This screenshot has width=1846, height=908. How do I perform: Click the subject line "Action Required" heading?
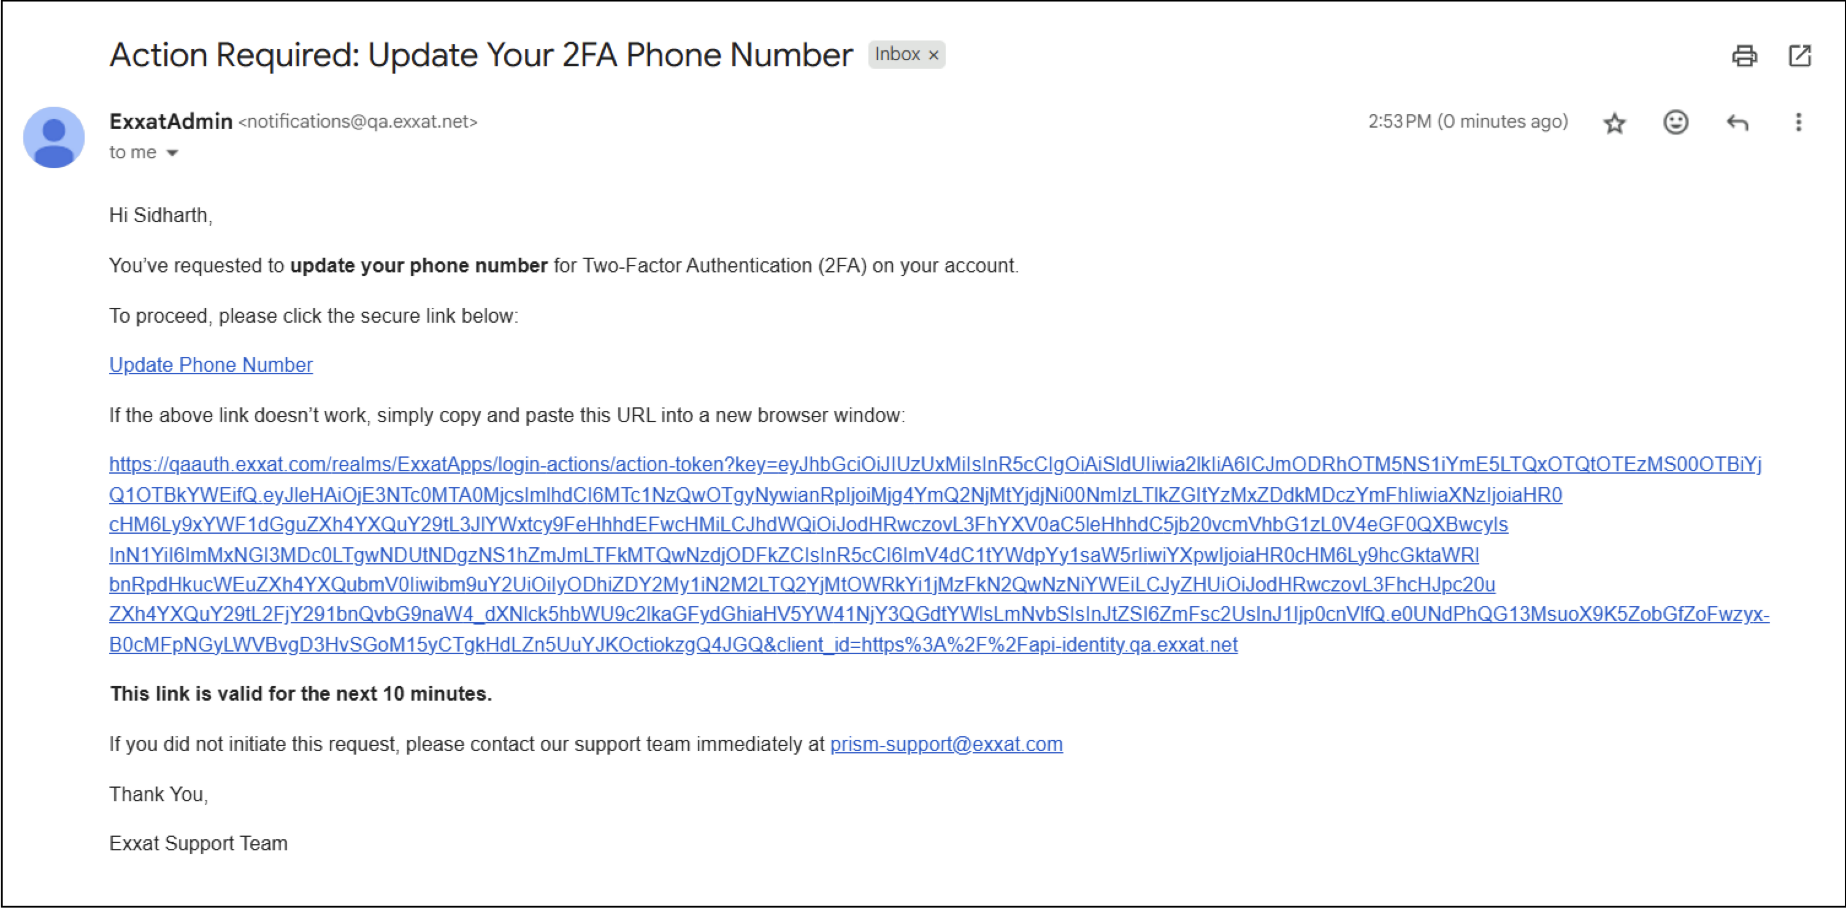click(x=480, y=55)
